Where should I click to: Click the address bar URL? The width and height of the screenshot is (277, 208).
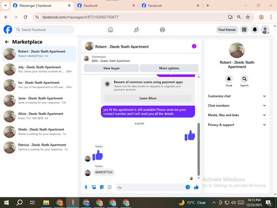[80, 17]
